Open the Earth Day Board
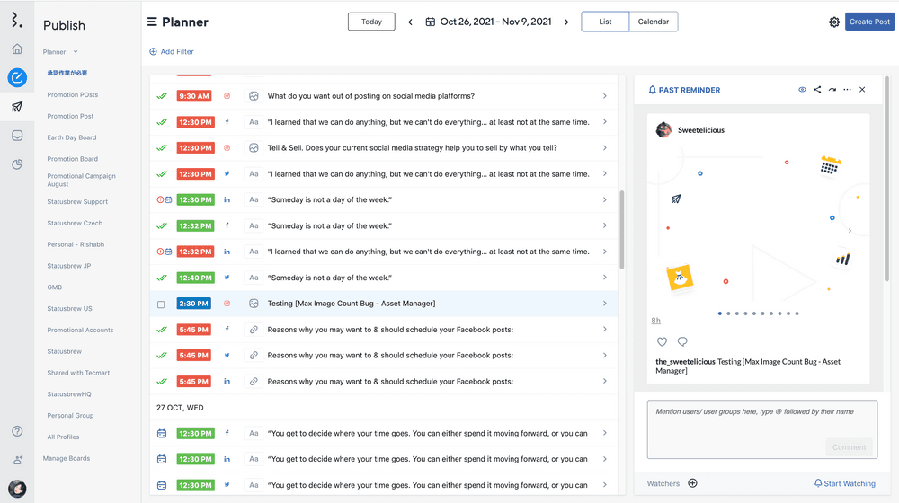Viewport: 899px width, 503px height. click(72, 137)
